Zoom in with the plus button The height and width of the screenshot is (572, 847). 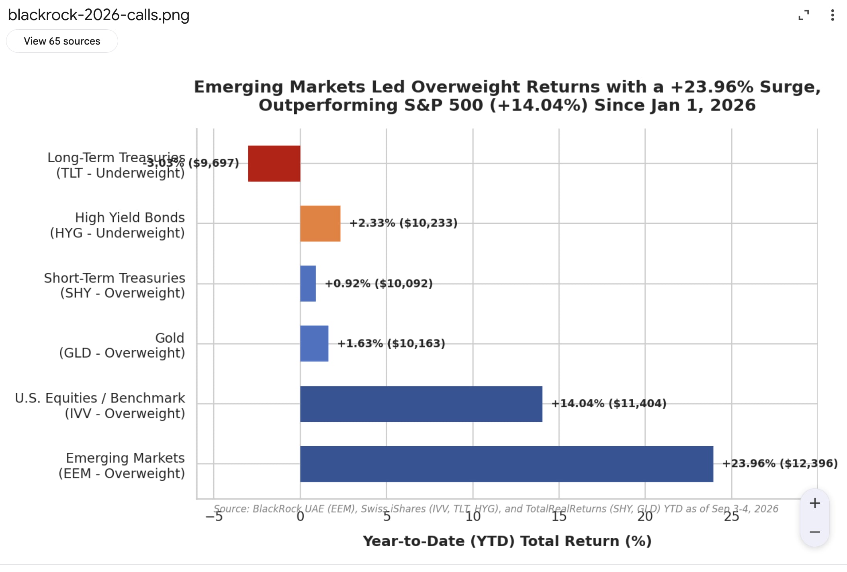[x=814, y=503]
